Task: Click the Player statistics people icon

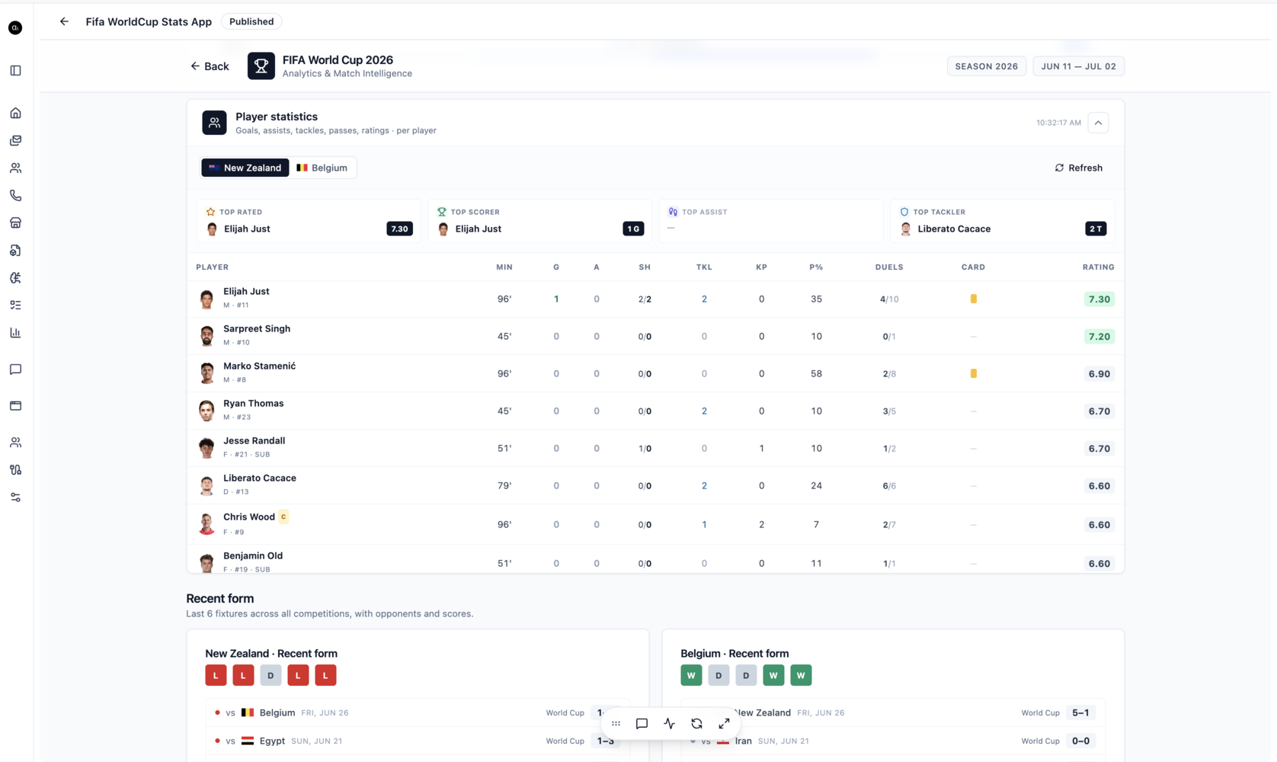Action: [214, 123]
